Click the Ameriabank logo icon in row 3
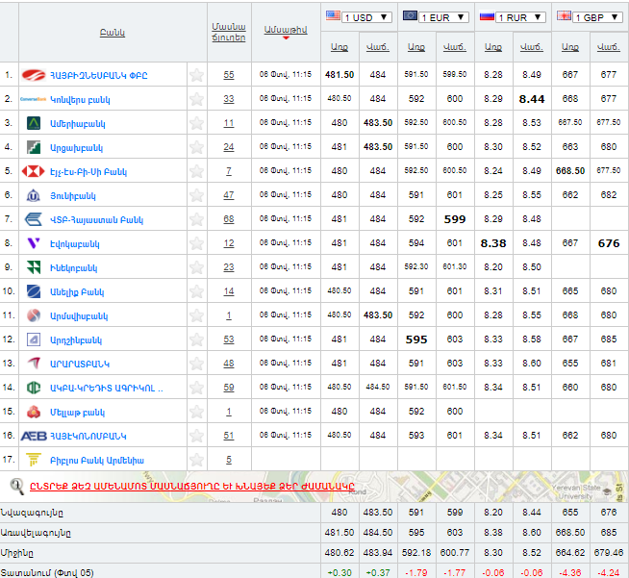Viewport: 629px width, 578px height. tap(33, 123)
